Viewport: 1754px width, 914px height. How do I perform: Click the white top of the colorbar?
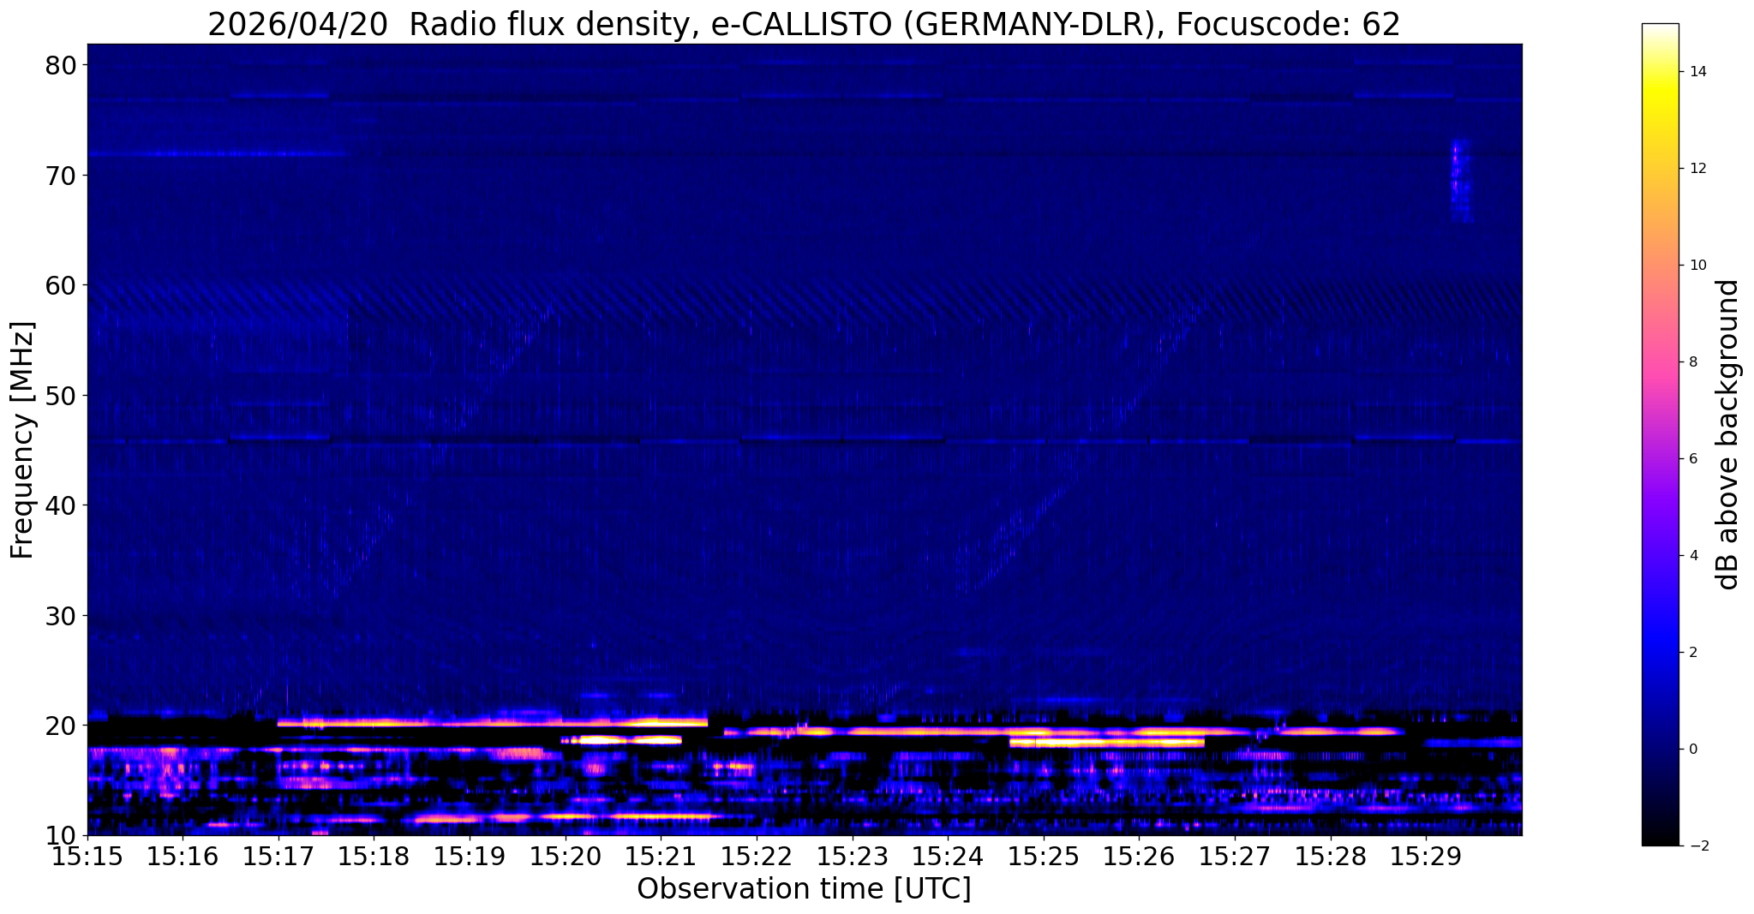1660,33
